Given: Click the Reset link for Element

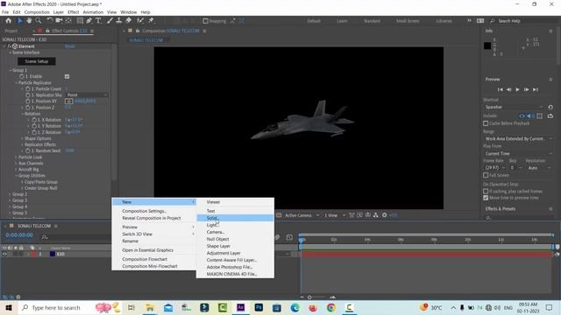Looking at the screenshot, I should click(70, 46).
